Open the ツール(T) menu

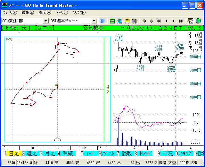click(x=62, y=13)
